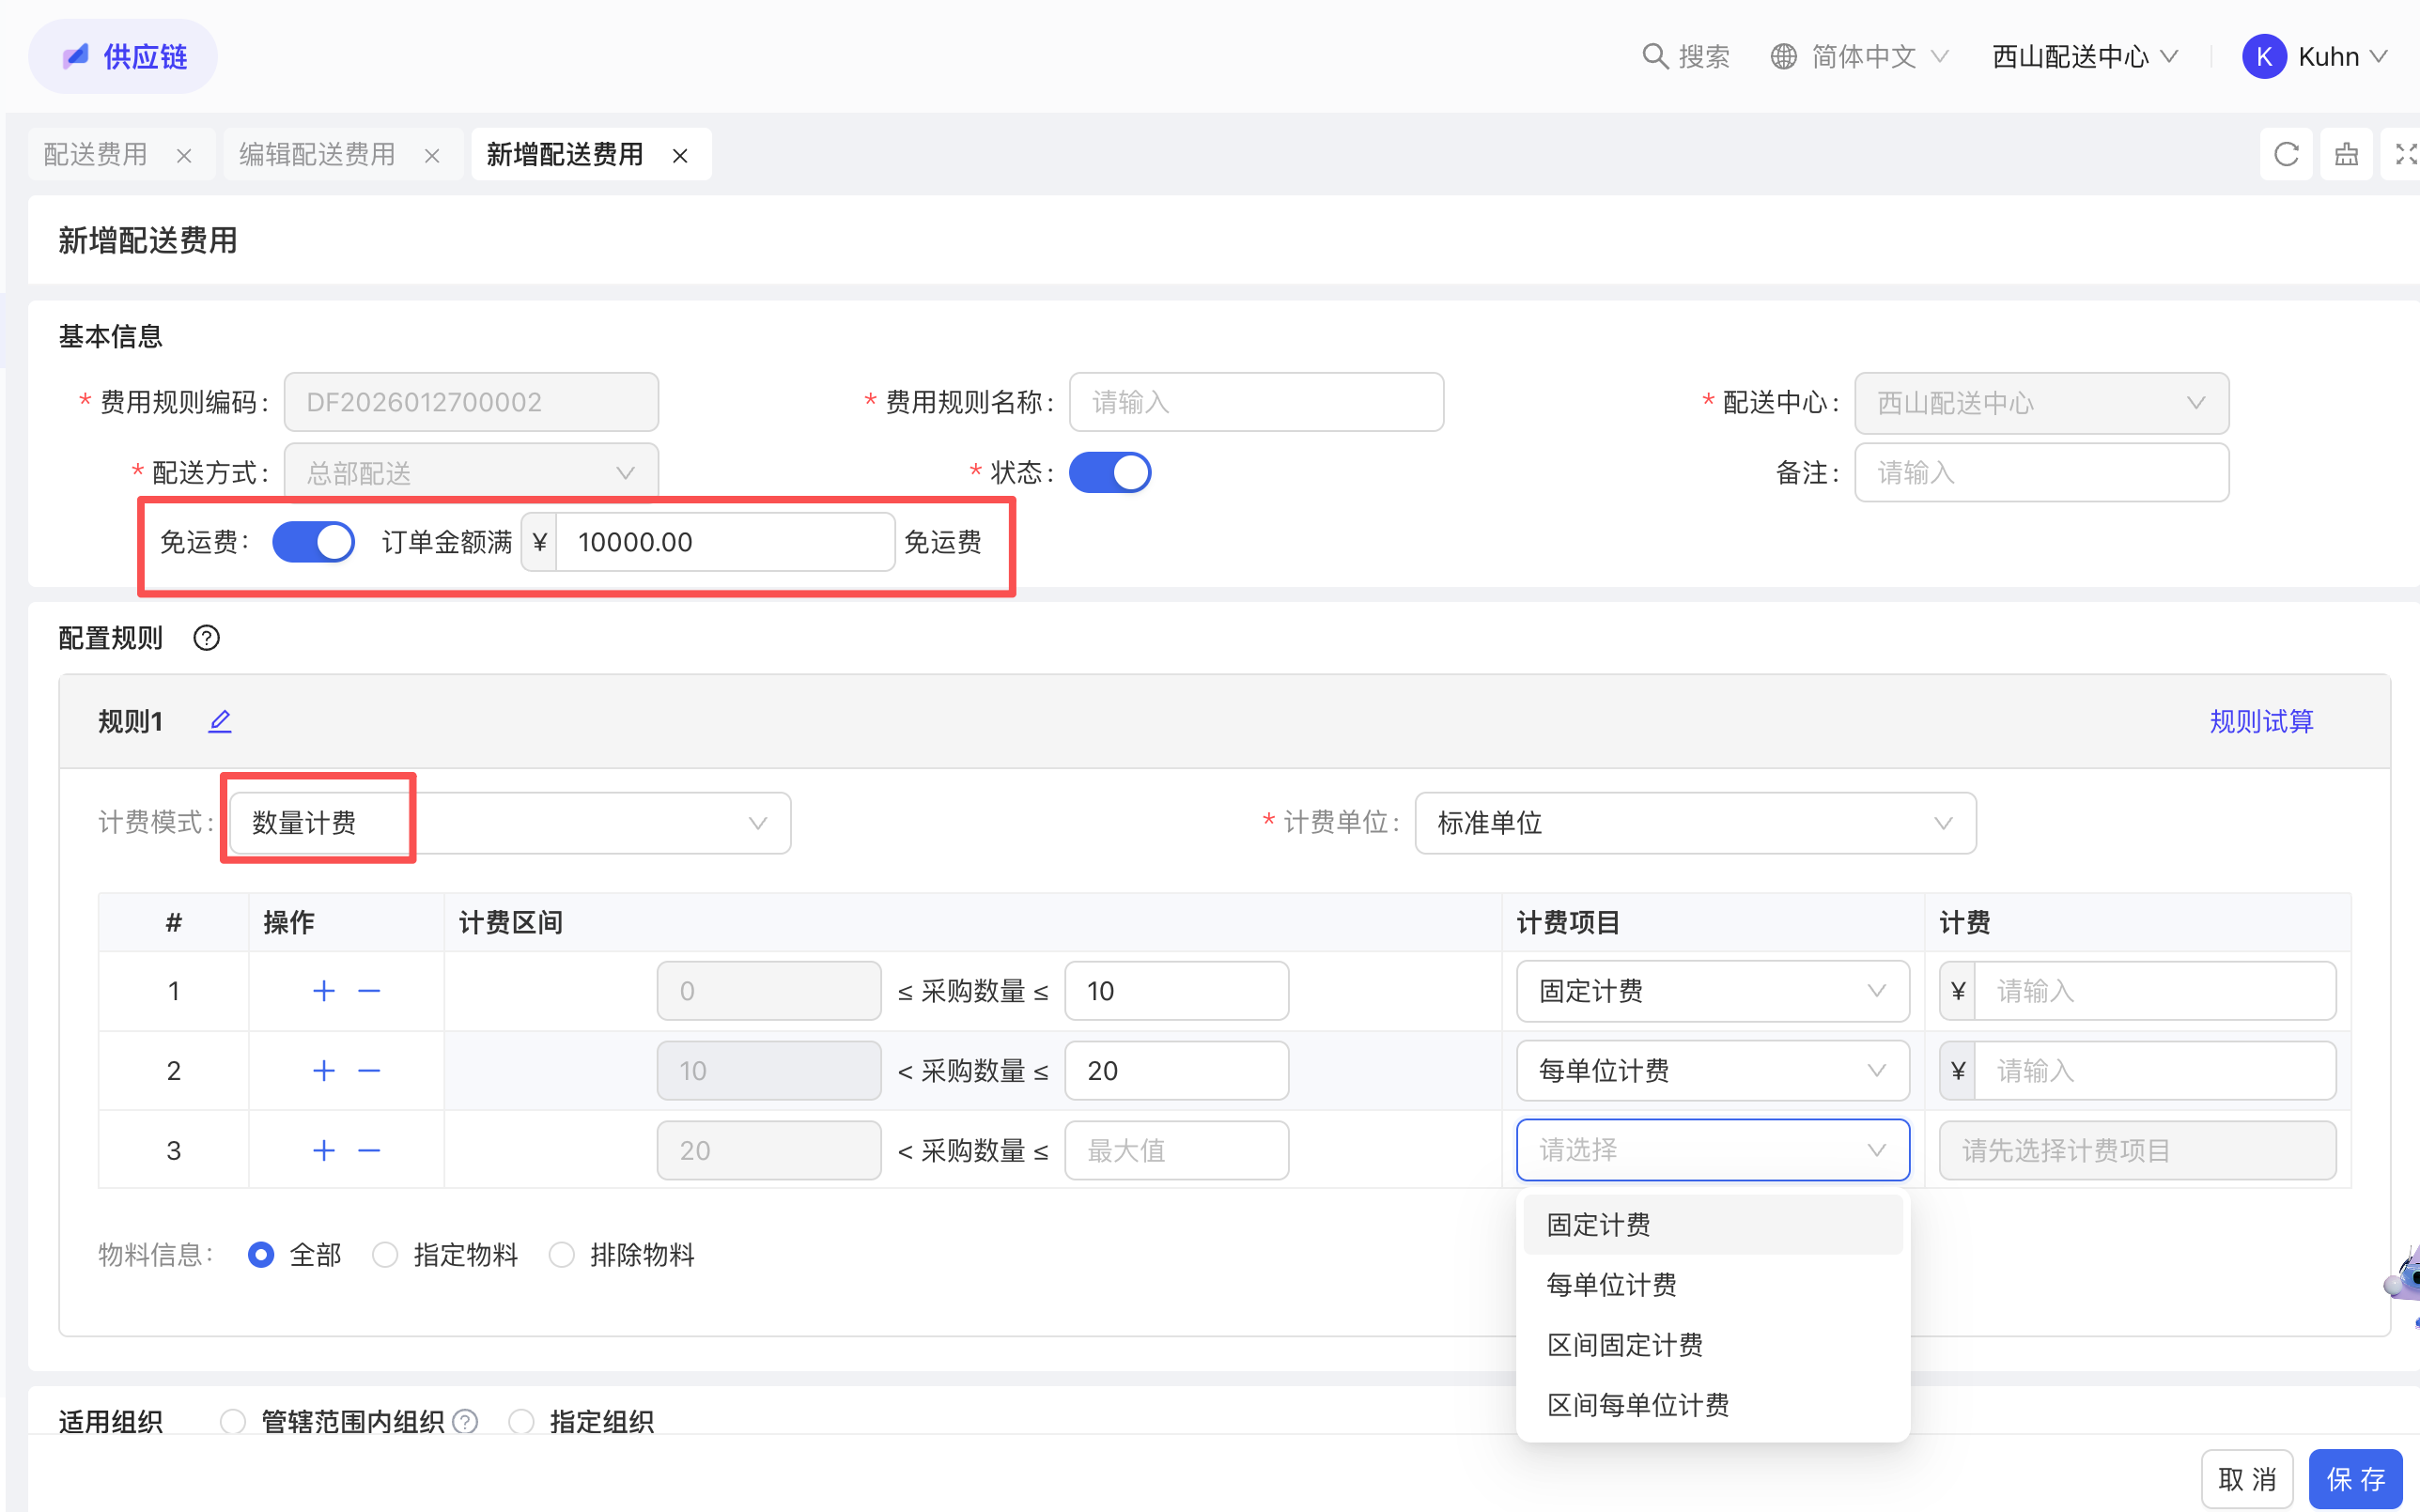Choose 区间固定计费 from the dropdown list
Viewport: 2420px width, 1512px height.
1625,1345
